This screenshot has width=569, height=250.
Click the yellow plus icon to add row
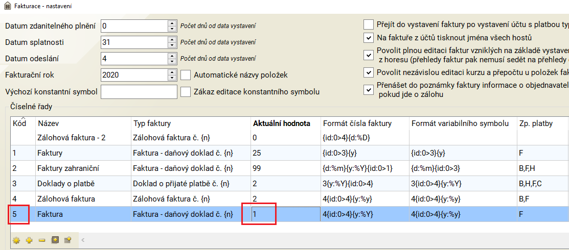click(x=29, y=240)
